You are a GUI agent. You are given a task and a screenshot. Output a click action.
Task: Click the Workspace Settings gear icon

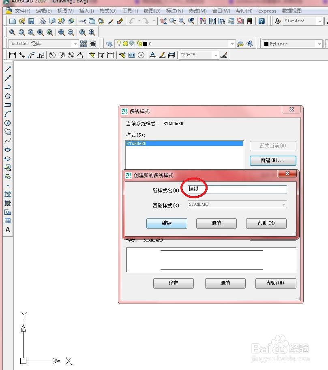[84, 44]
